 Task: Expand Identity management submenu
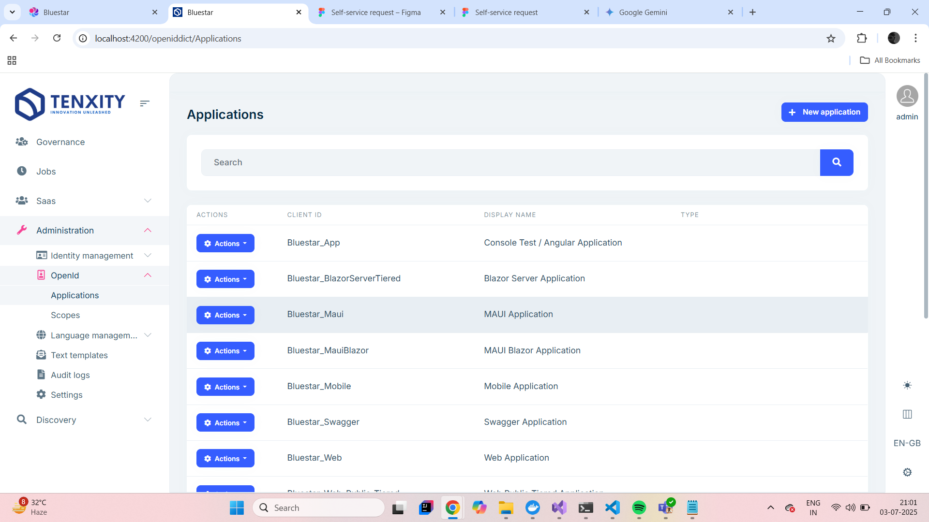(x=148, y=255)
